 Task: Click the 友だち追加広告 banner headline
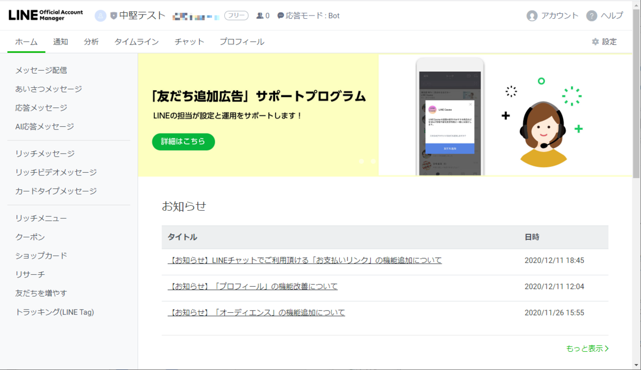click(259, 96)
